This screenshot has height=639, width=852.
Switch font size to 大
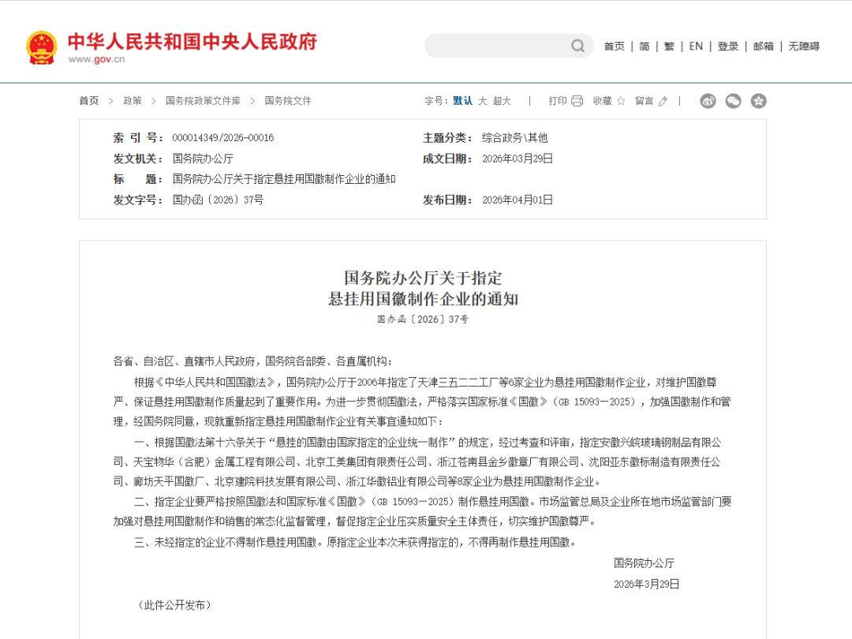coord(482,101)
